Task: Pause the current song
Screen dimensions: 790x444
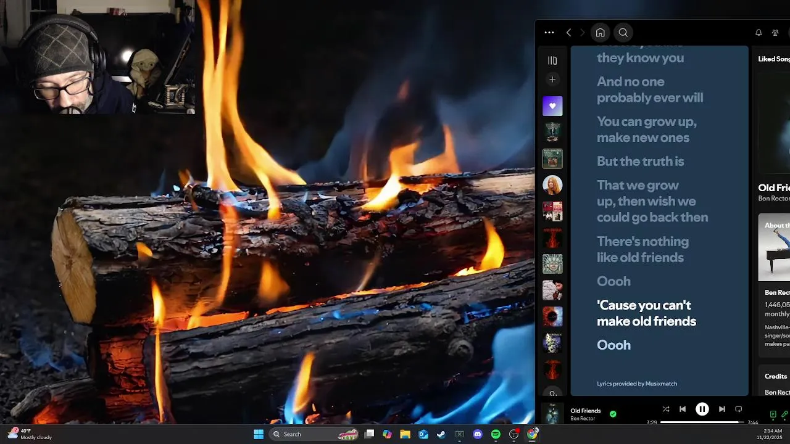Action: click(702, 409)
